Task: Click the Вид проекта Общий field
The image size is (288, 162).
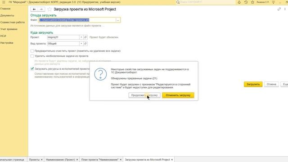Action: [x=63, y=44]
